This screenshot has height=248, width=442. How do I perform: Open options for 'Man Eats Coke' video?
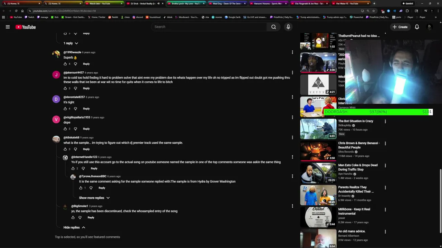click(x=385, y=165)
